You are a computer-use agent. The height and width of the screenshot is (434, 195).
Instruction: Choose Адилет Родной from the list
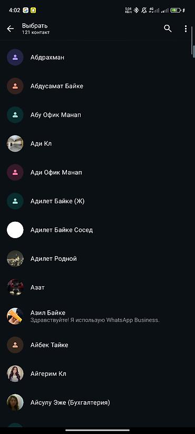pos(97,259)
